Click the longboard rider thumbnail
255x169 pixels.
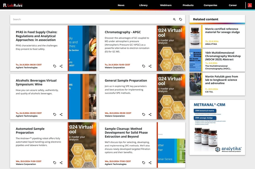[x=195, y=84]
